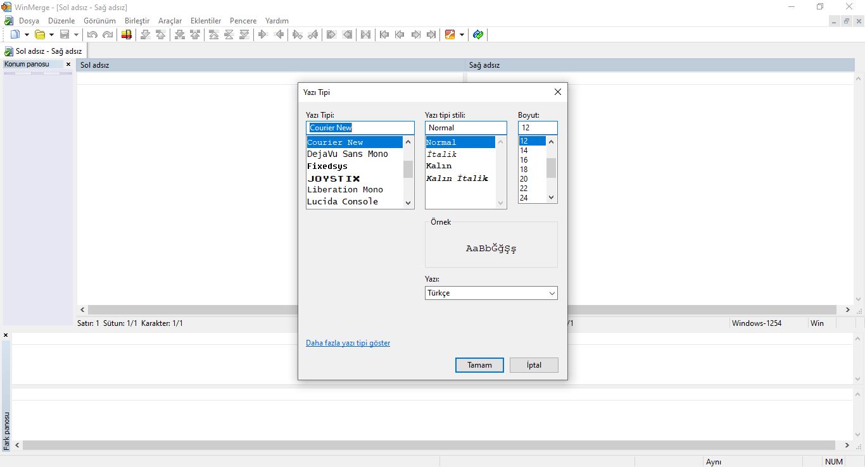Click the Redo toolbar icon
Screen dimensions: 865x467
coord(108,35)
